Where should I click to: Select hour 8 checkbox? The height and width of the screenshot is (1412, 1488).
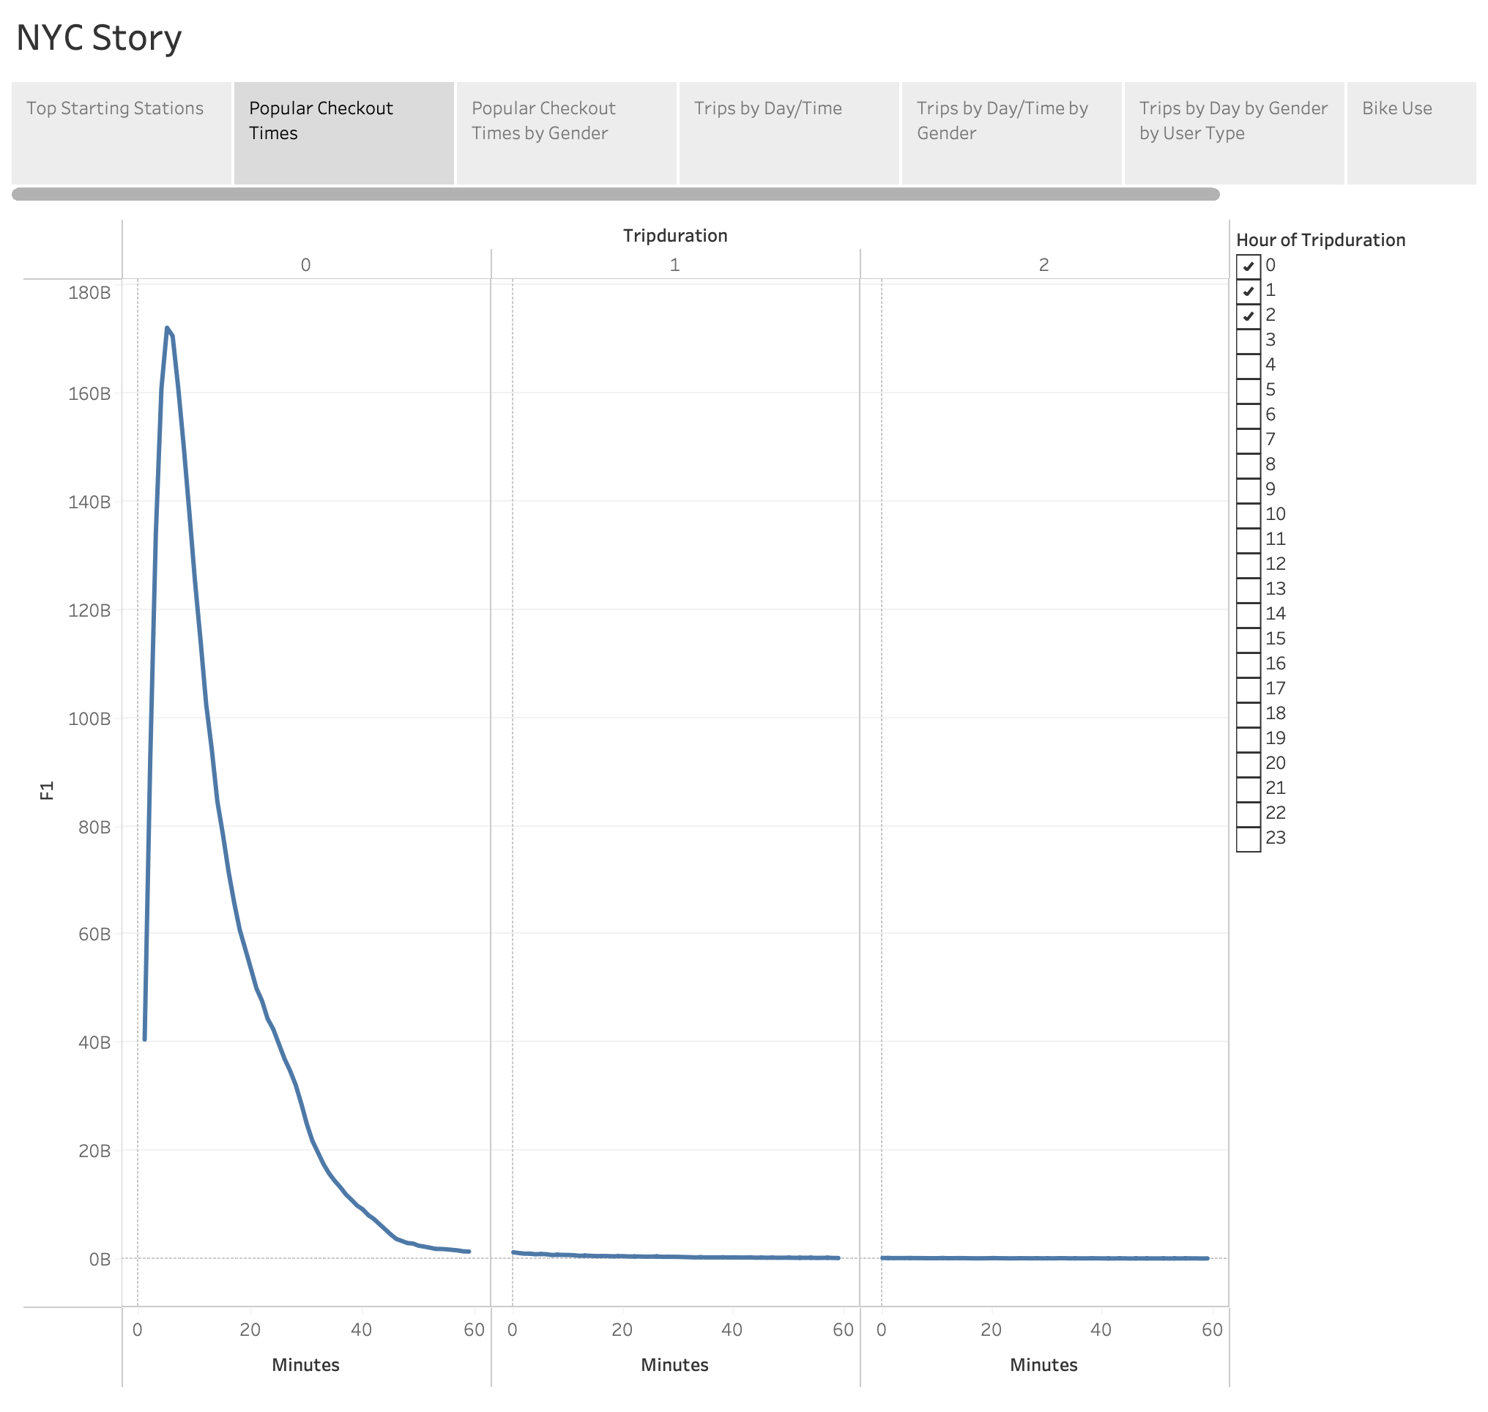(x=1247, y=464)
